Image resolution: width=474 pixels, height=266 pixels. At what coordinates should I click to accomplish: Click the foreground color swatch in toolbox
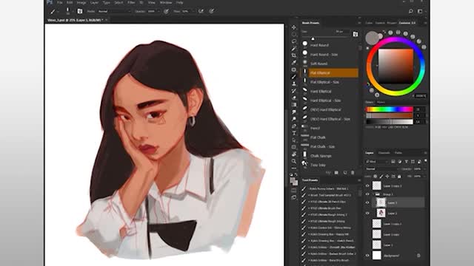point(293,180)
